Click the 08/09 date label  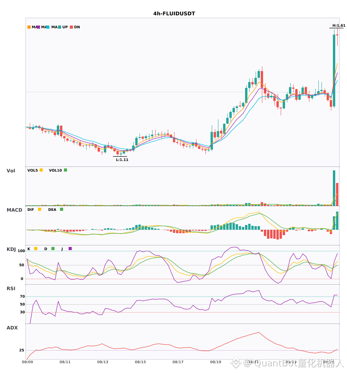click(27, 362)
